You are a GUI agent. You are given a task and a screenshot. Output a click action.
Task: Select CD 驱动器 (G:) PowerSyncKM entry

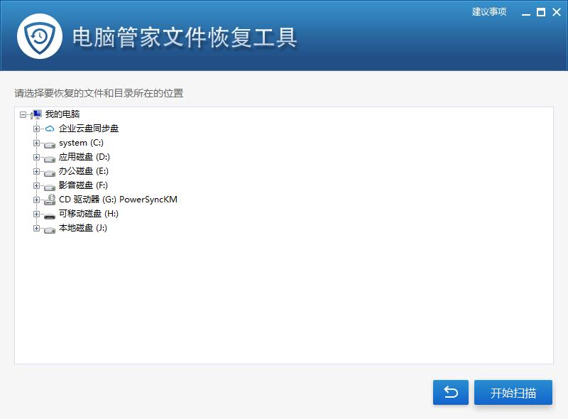click(118, 200)
